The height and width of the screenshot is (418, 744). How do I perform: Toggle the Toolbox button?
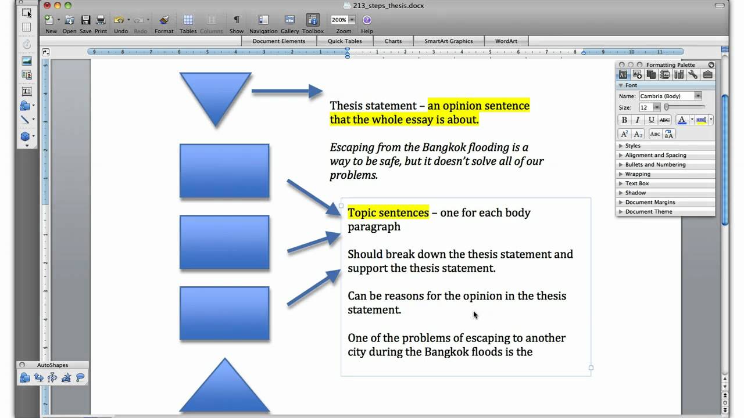[313, 20]
